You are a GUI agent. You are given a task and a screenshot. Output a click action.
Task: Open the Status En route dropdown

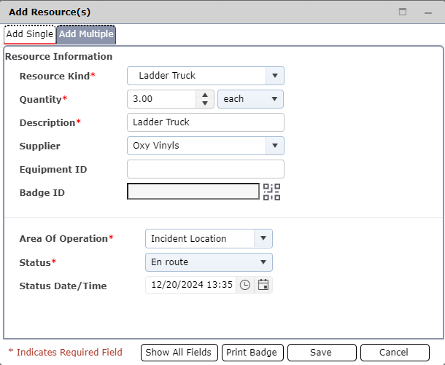pyautogui.click(x=209, y=262)
